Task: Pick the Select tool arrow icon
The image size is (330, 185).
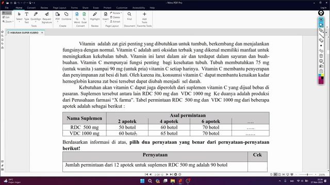Action: [19, 14]
